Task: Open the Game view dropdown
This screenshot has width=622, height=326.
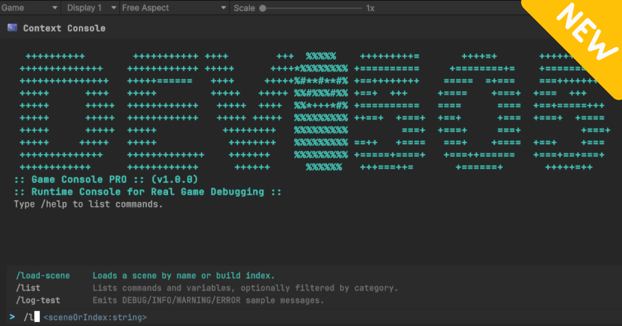Action: [30, 8]
